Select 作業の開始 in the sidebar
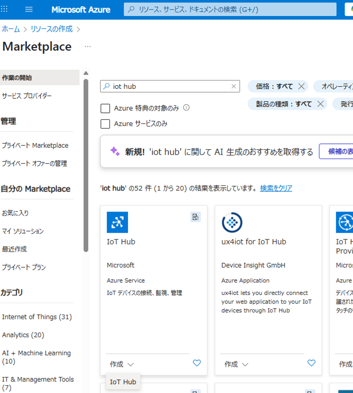Viewport: 353px width, 393px height. (40, 78)
